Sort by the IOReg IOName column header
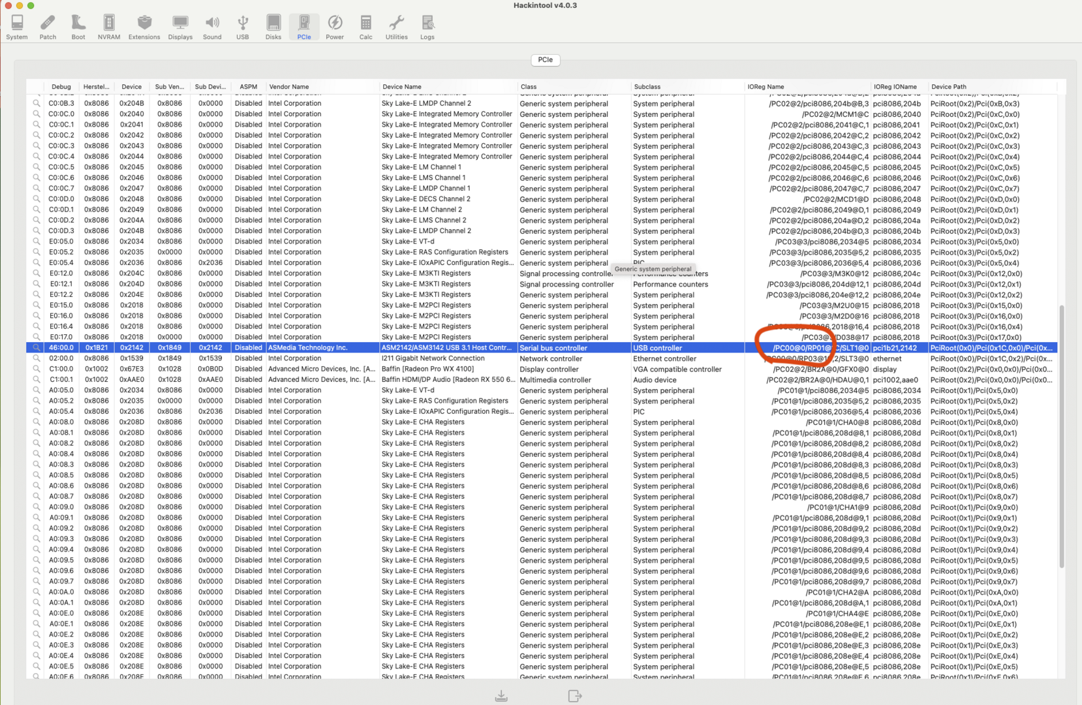 point(899,87)
